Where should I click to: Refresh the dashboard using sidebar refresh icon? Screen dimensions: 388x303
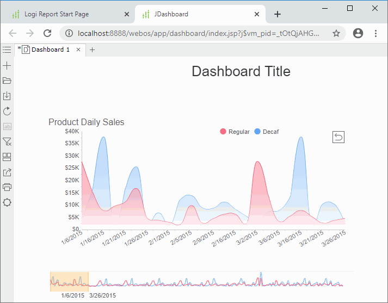tap(7, 112)
